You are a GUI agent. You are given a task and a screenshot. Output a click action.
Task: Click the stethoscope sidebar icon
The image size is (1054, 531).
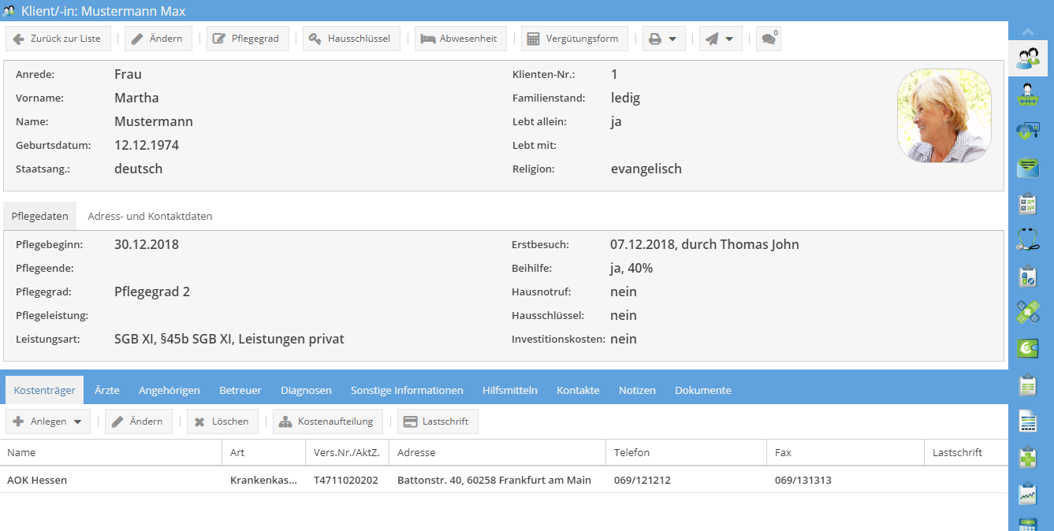coord(1028,240)
